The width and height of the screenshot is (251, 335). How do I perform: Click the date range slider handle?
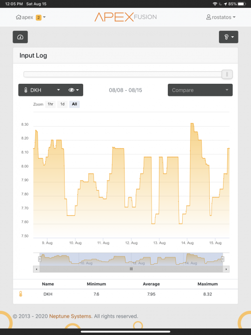[227, 74]
